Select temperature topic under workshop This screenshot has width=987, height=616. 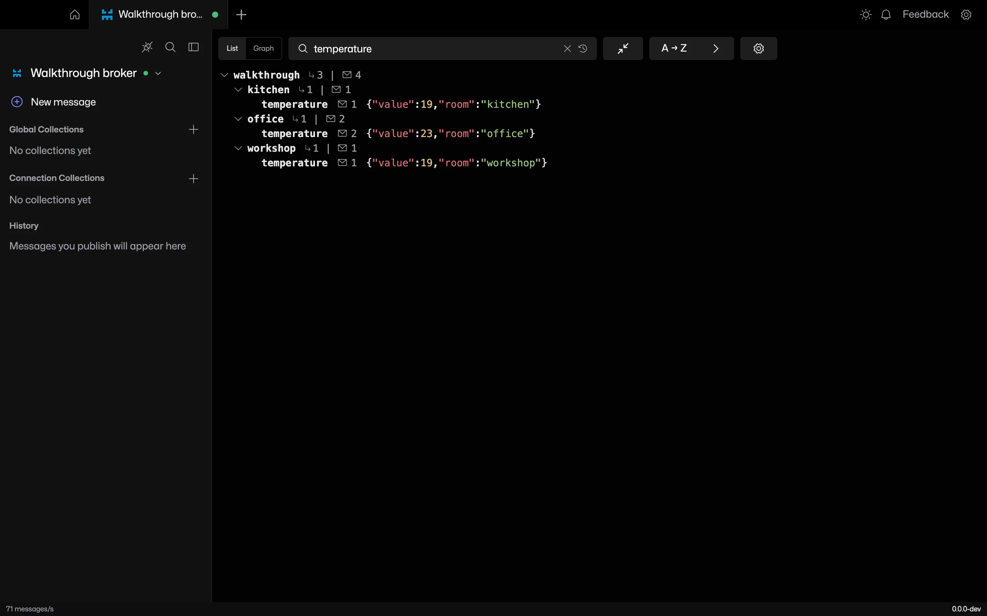(x=295, y=163)
